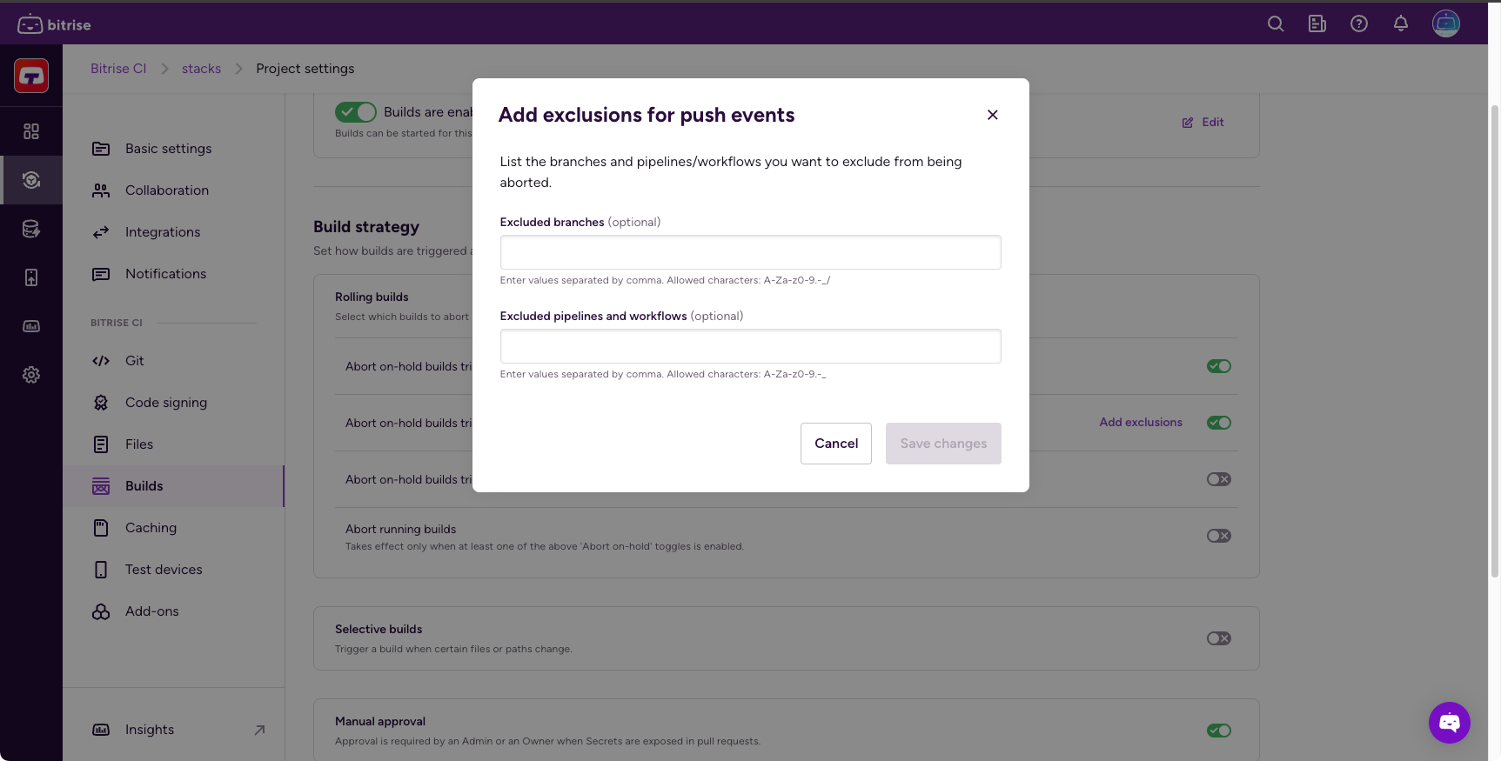Open the chat support bubble icon
This screenshot has height=761, width=1501.
point(1450,723)
